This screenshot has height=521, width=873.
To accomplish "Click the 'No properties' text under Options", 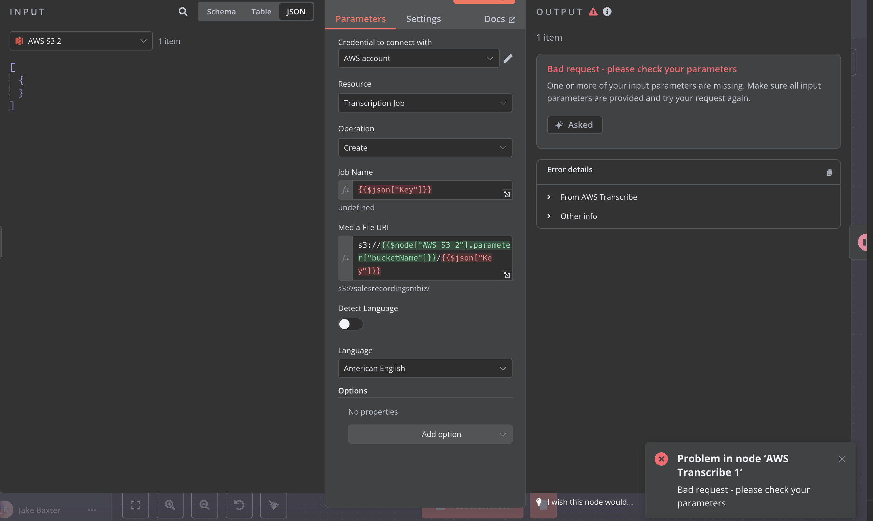I will click(x=373, y=412).
